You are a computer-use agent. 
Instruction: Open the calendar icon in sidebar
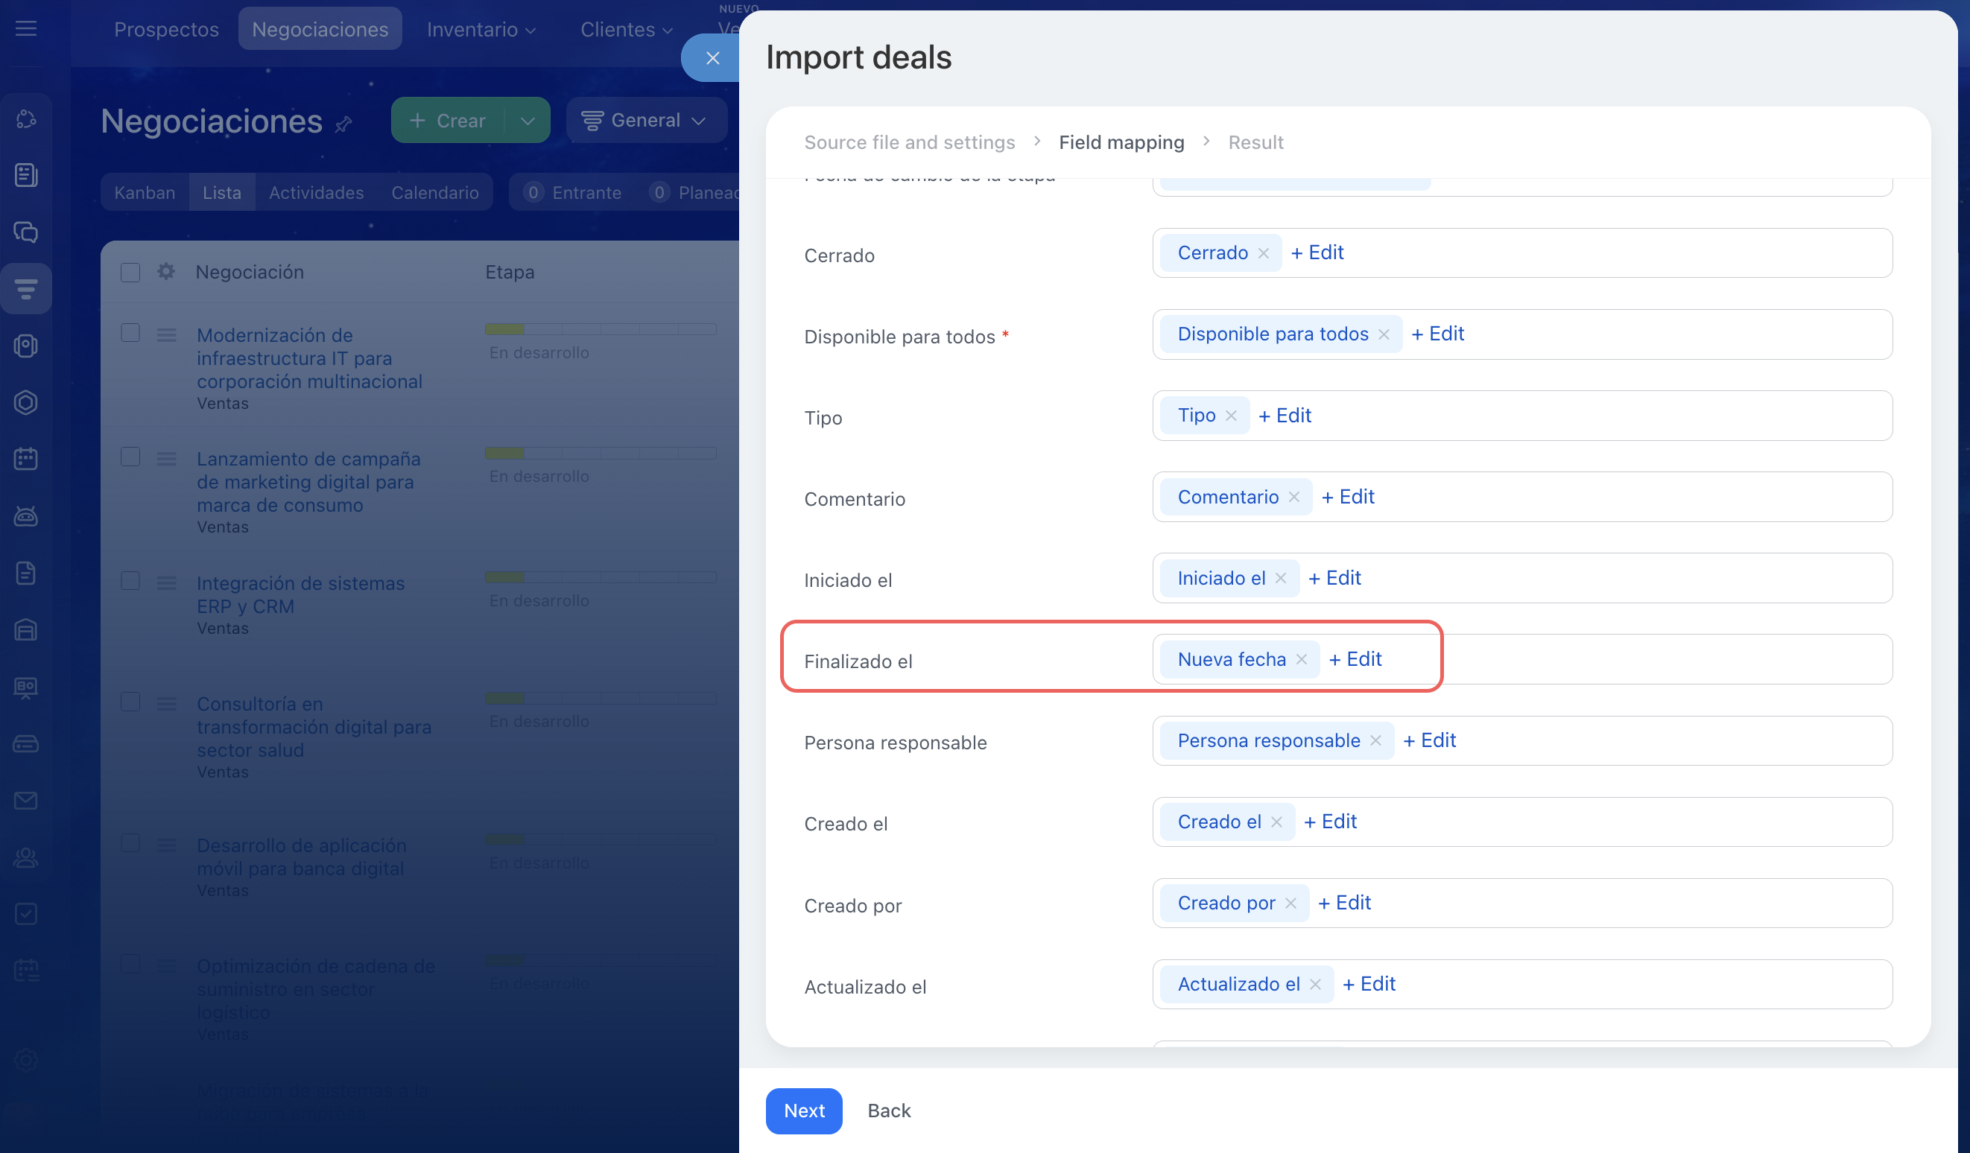point(26,459)
